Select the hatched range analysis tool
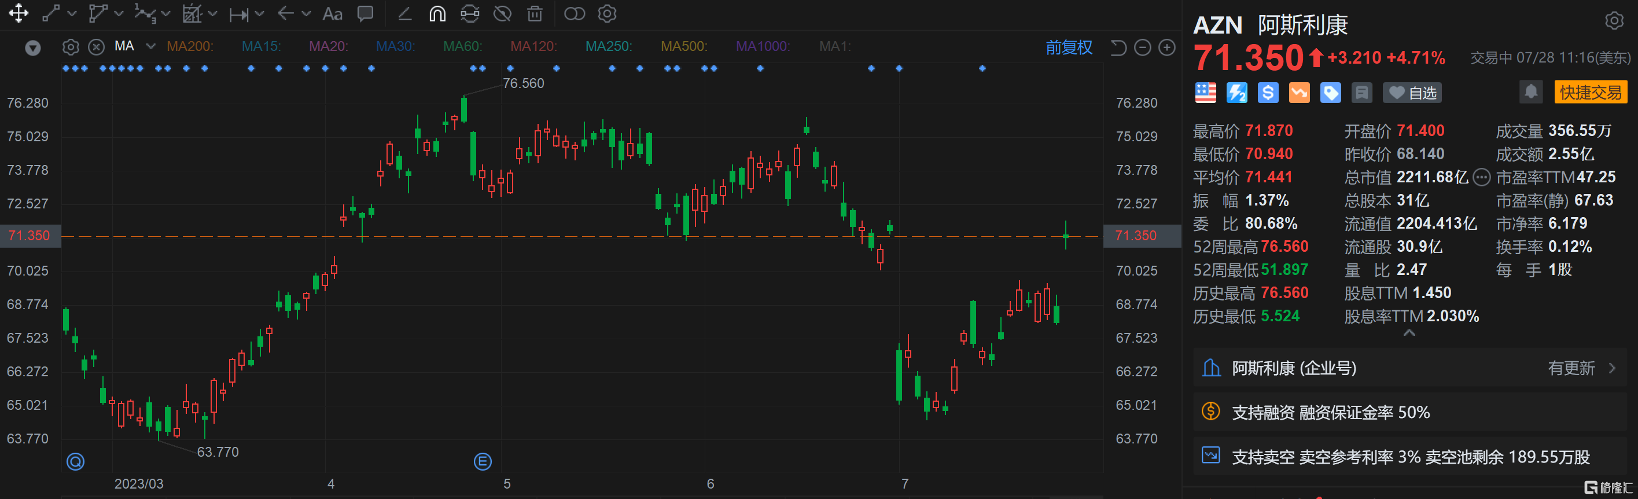Viewport: 1638px width, 499px height. pos(192,13)
